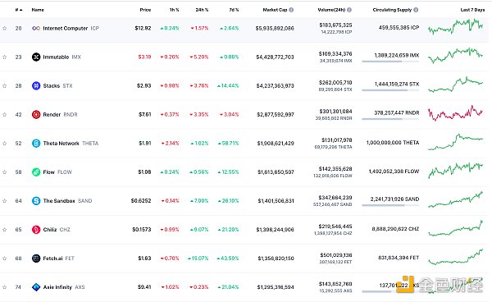The height and width of the screenshot is (302, 492).
Task: Toggle the watchlist star for Internet Computer
Action: pyautogui.click(x=5, y=28)
